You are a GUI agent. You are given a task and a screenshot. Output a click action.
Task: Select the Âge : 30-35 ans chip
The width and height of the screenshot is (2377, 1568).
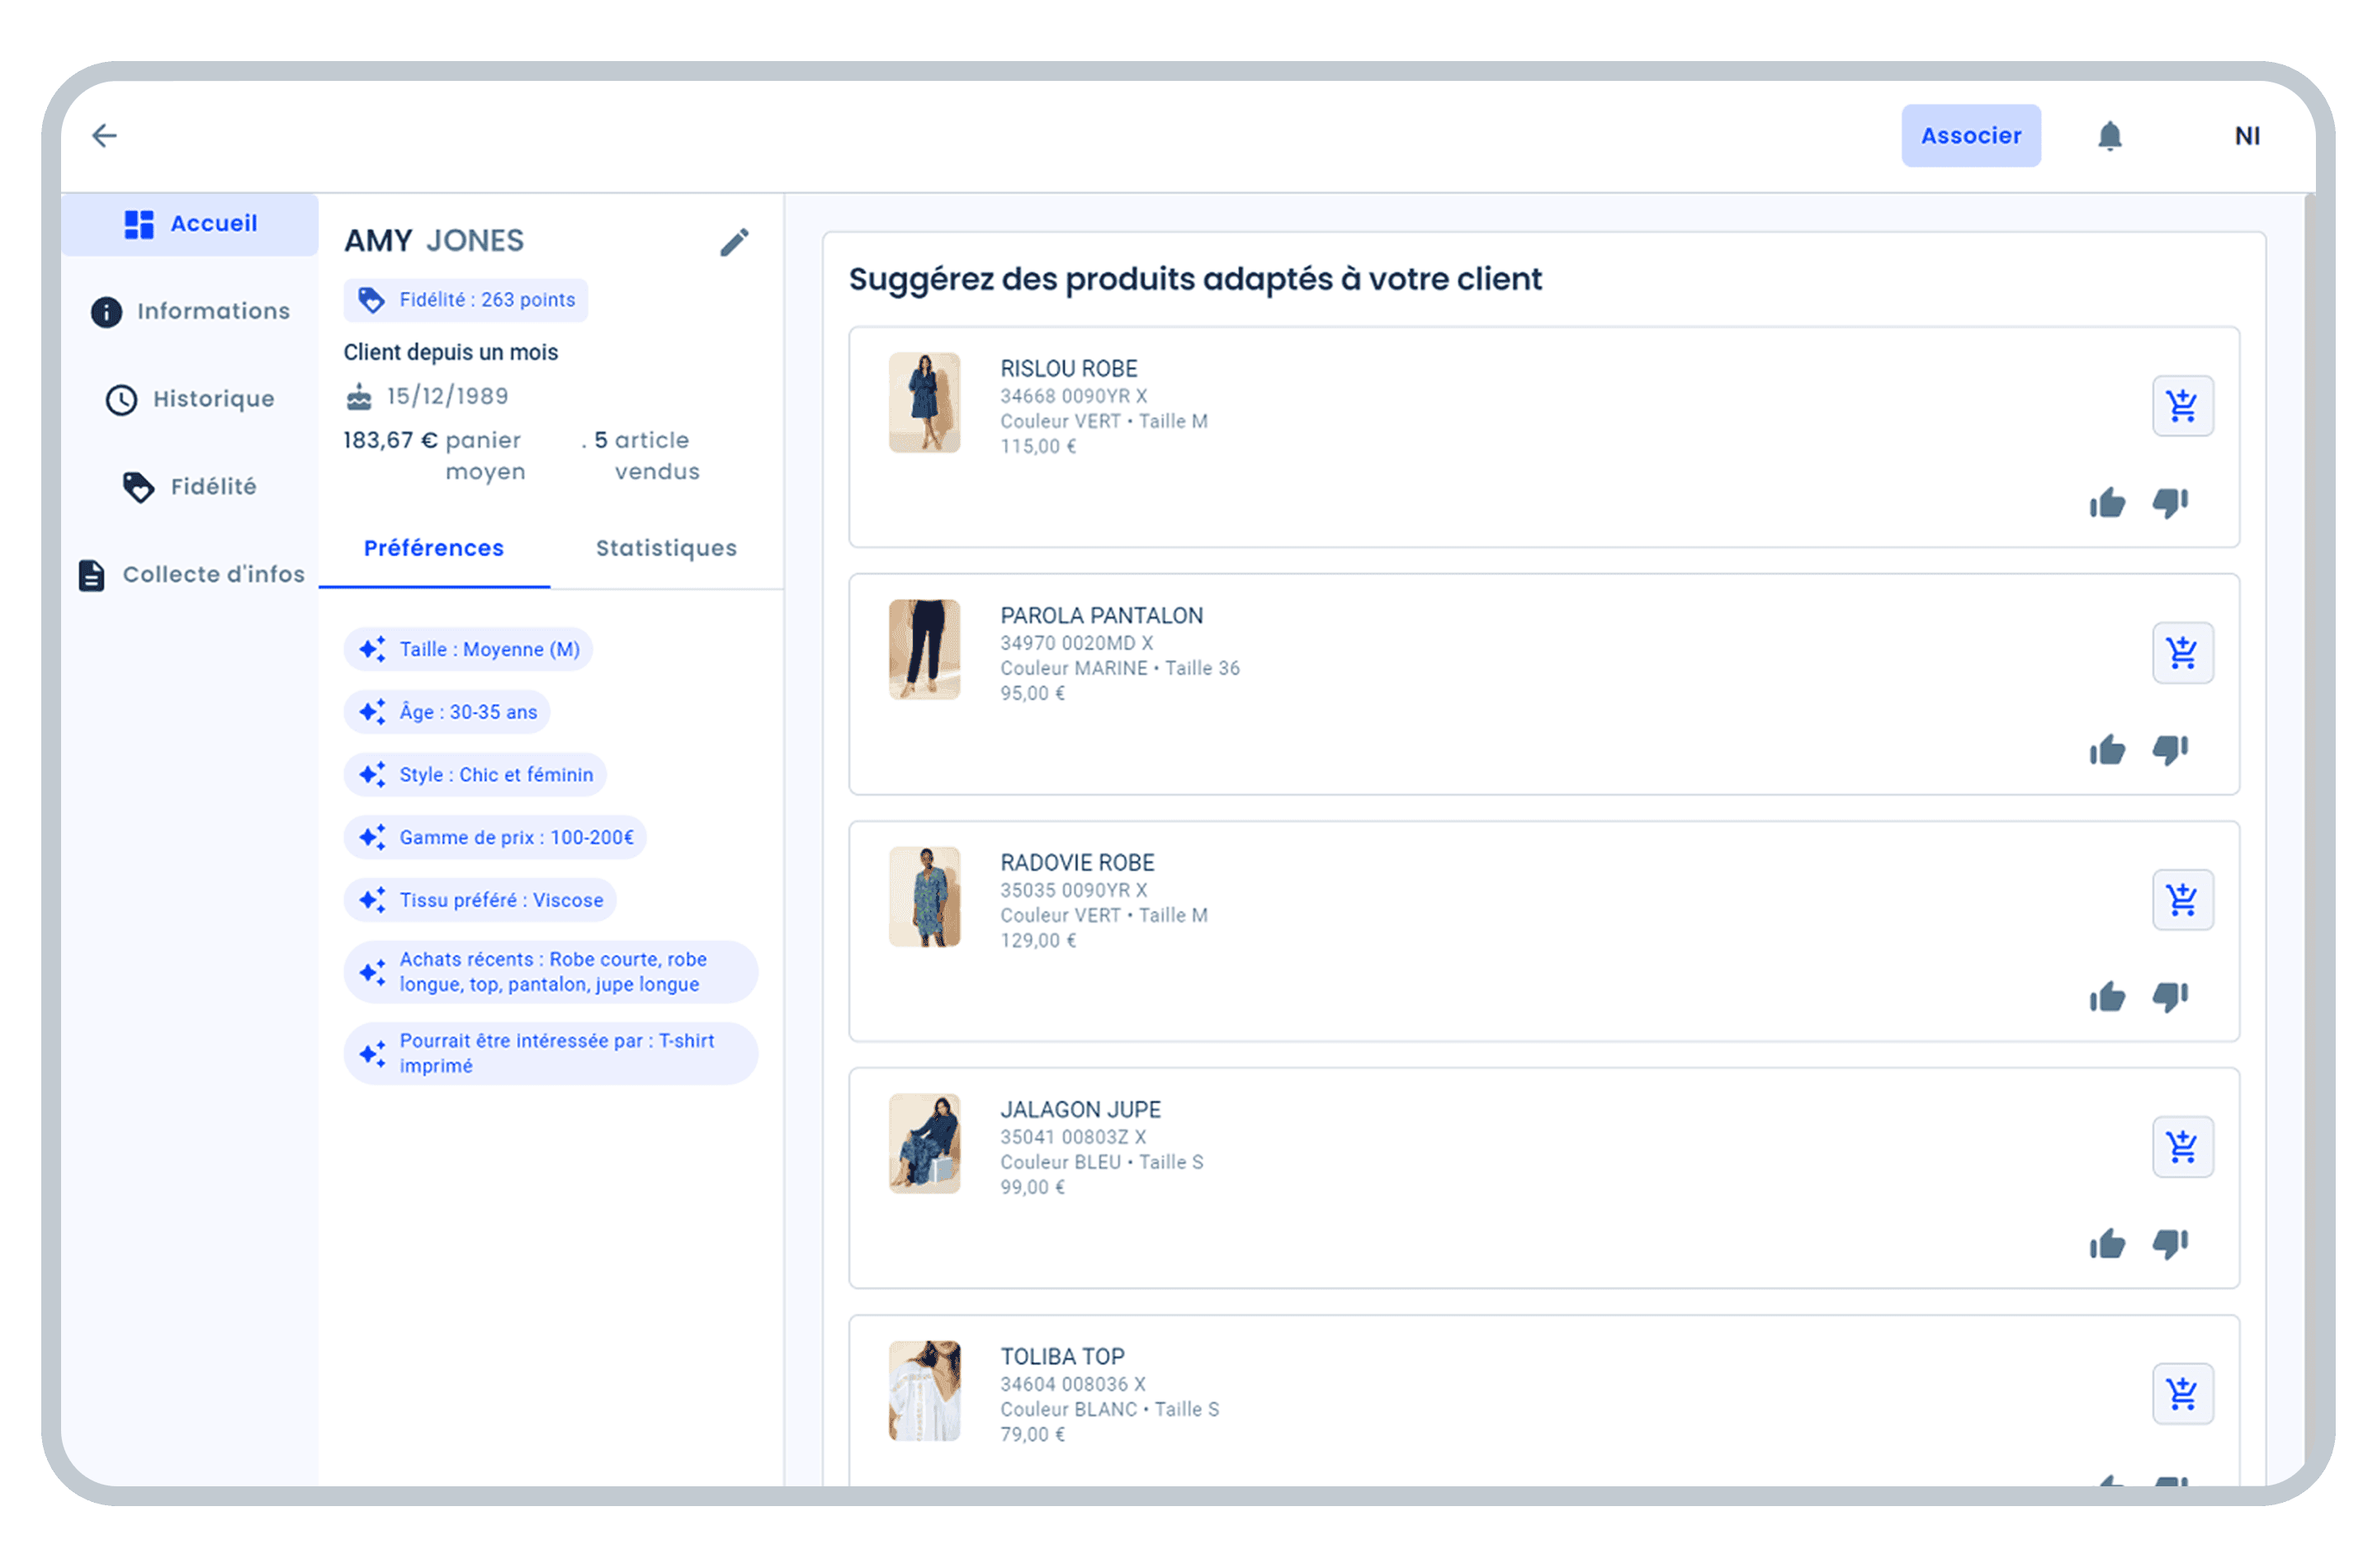(447, 712)
